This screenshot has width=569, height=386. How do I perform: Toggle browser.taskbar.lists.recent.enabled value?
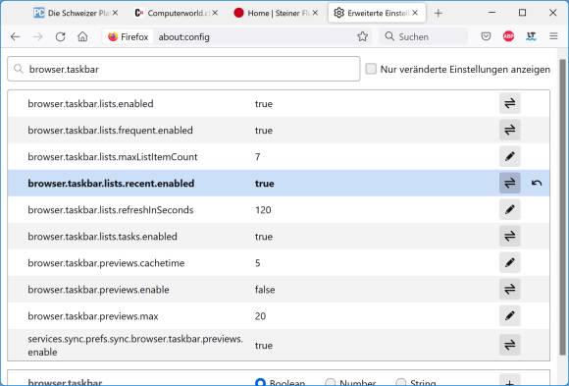click(x=509, y=184)
